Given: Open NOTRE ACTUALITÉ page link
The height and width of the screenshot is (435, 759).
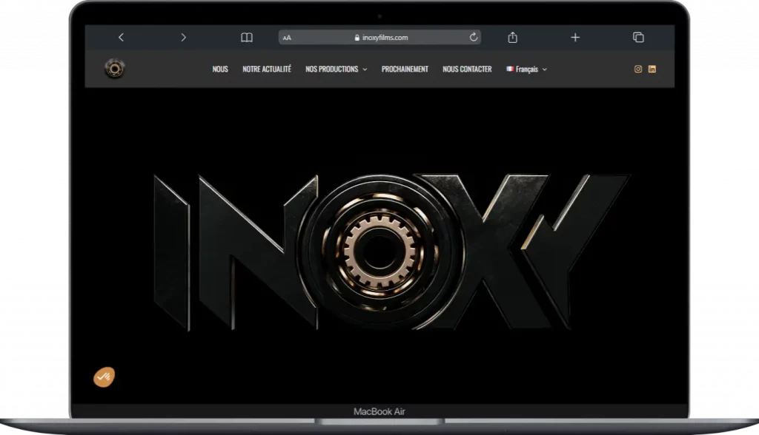Looking at the screenshot, I should point(267,69).
